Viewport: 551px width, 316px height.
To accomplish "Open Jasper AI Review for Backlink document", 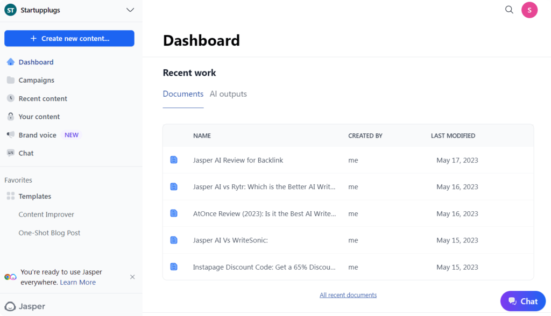I will point(238,160).
